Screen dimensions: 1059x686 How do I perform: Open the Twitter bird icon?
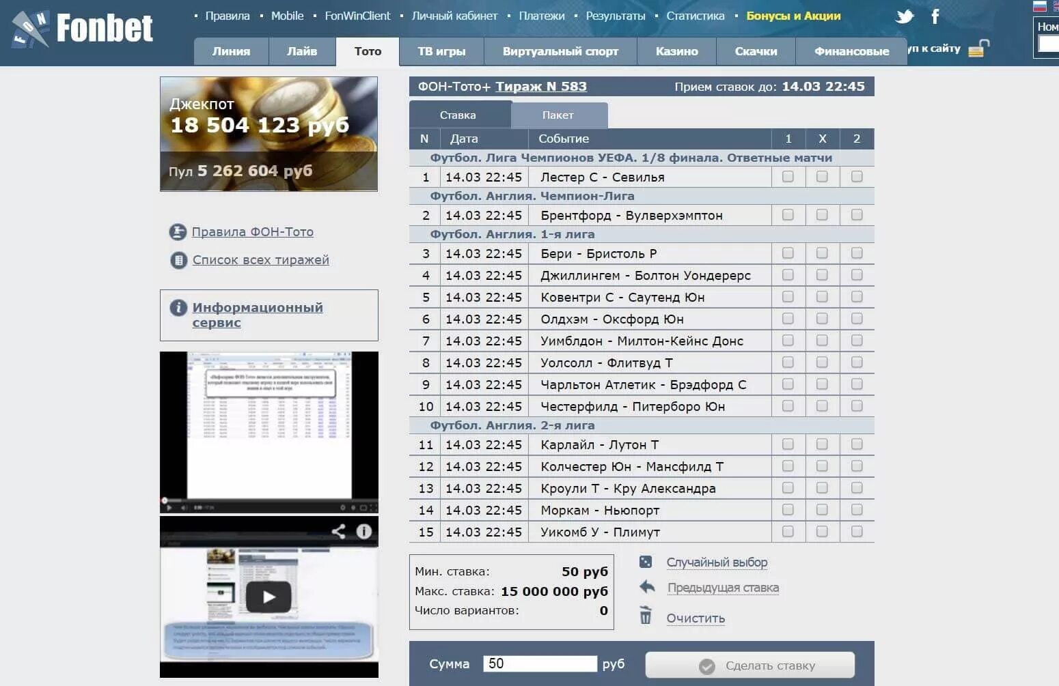click(x=905, y=16)
